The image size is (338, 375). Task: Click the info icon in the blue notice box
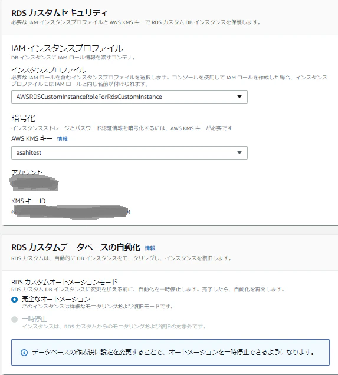click(x=24, y=353)
